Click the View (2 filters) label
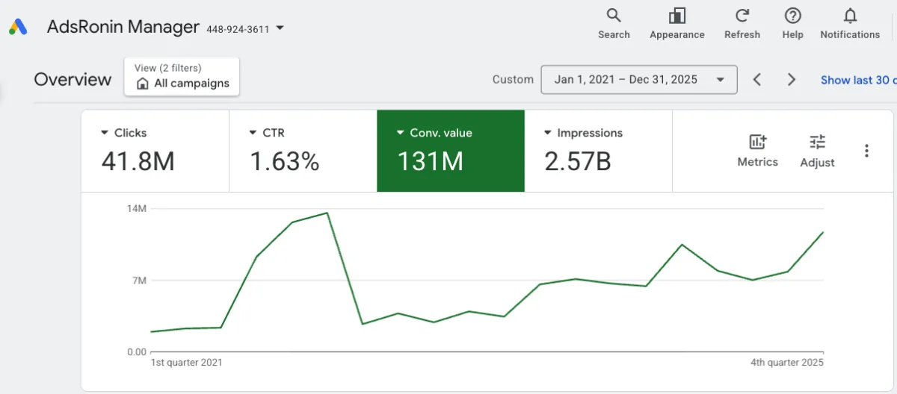The image size is (897, 394). pos(168,68)
